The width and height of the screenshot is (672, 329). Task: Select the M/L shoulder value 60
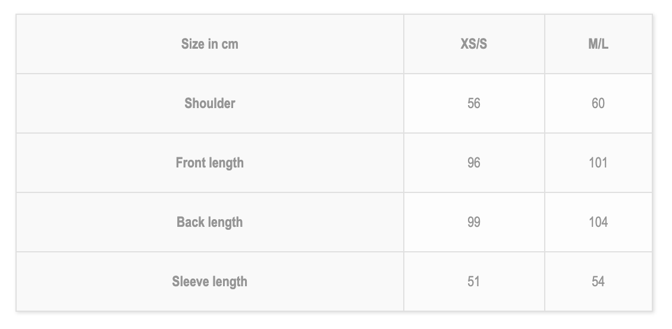[x=598, y=103]
